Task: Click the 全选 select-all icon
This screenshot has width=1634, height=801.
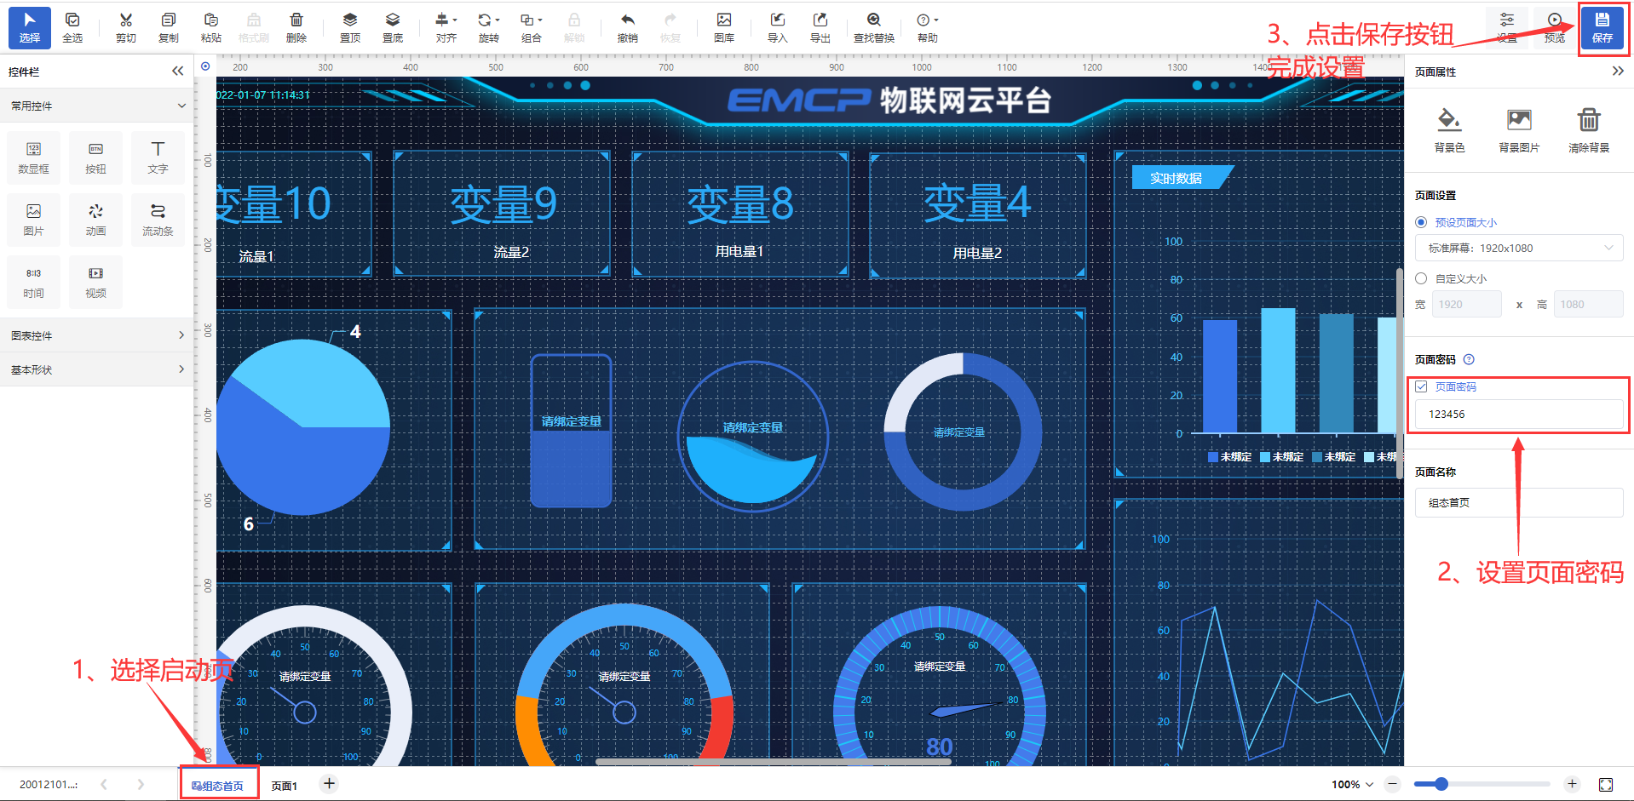Action: pyautogui.click(x=72, y=27)
